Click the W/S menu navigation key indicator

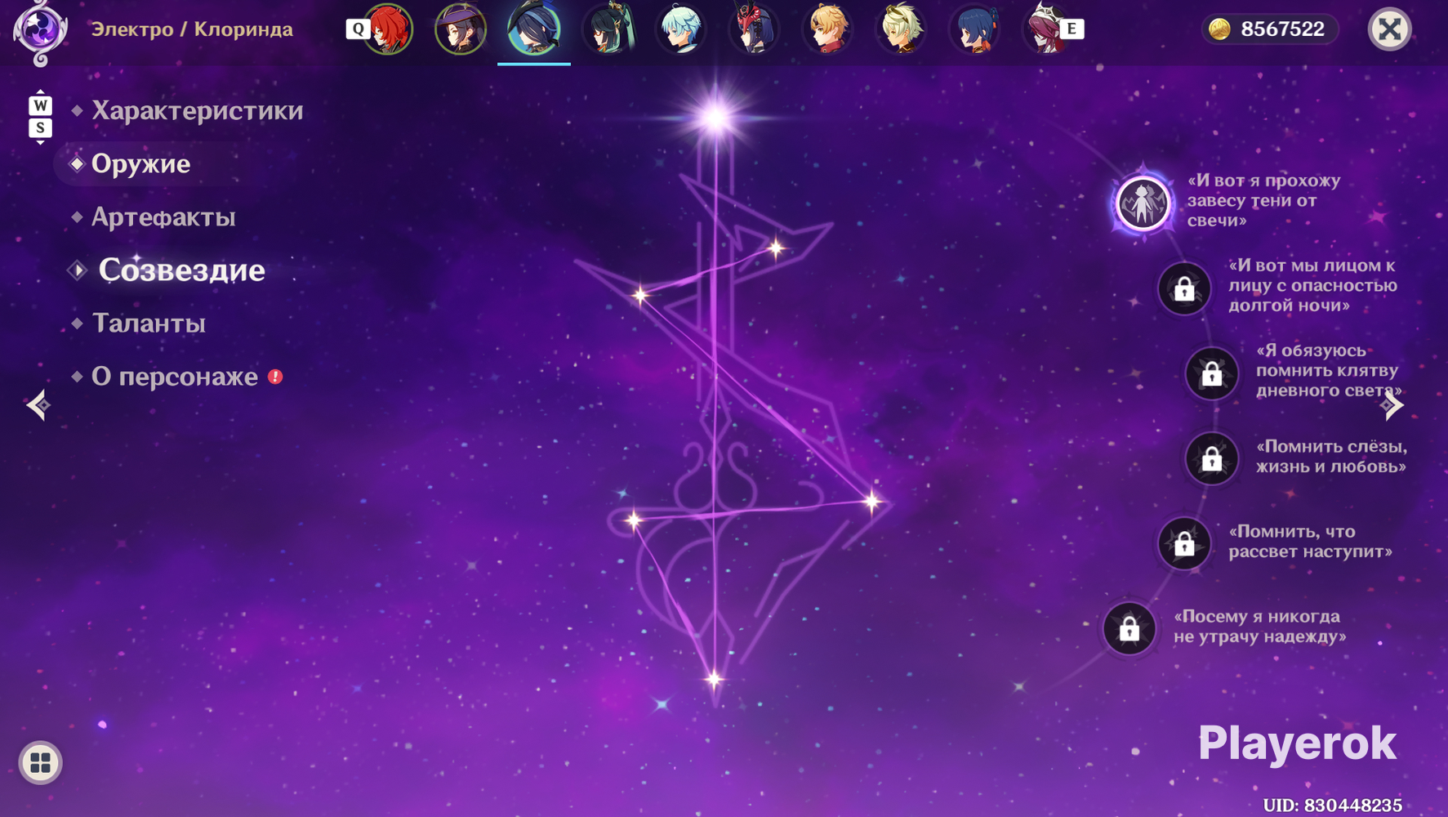click(40, 117)
